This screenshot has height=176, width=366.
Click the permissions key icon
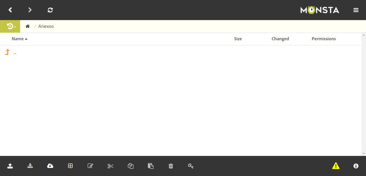[x=191, y=166]
